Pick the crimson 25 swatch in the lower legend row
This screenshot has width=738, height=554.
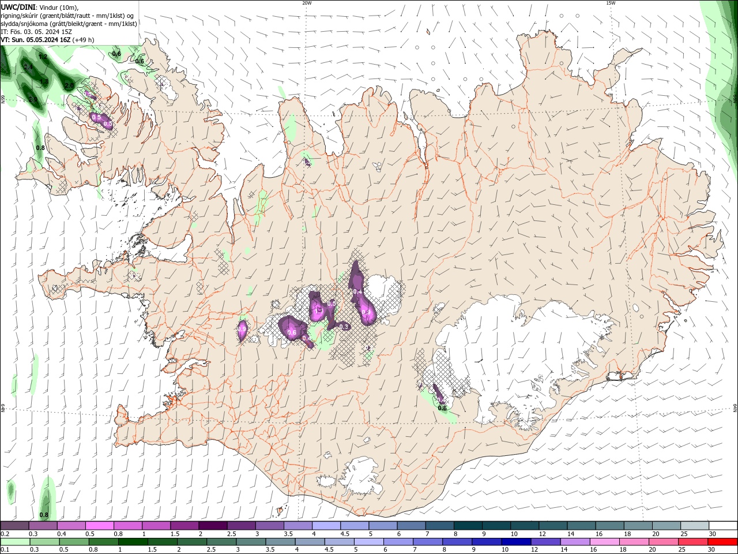pos(694,542)
